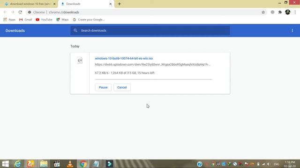
Task: Open the Filmora taskbar icon
Action: (109, 164)
